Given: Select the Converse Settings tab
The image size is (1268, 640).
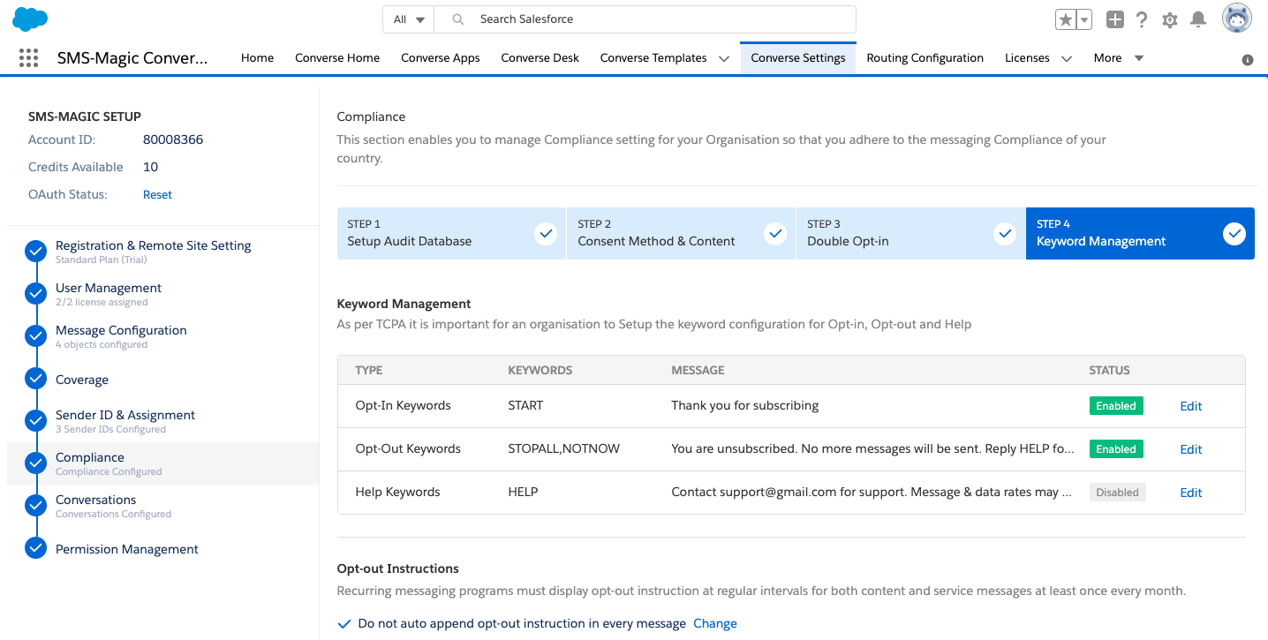Looking at the screenshot, I should [x=798, y=58].
